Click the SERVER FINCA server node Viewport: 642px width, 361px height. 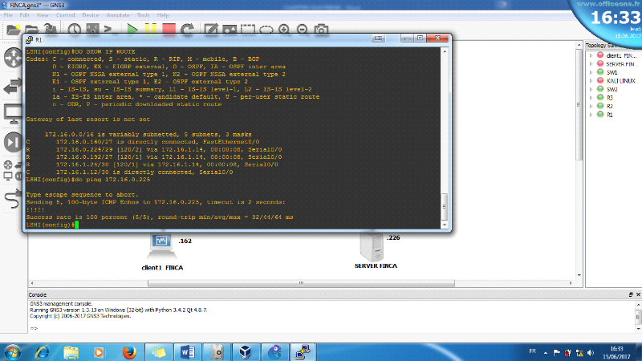372,247
